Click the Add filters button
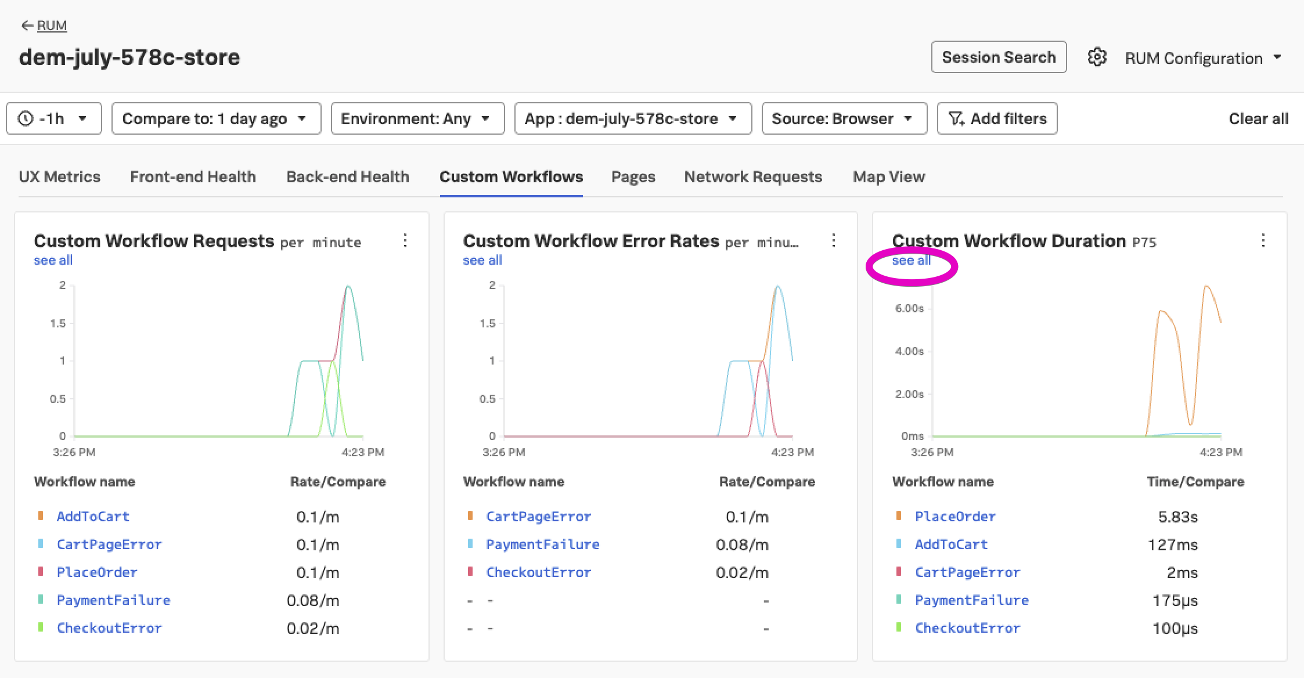Image resolution: width=1304 pixels, height=678 pixels. 997,118
